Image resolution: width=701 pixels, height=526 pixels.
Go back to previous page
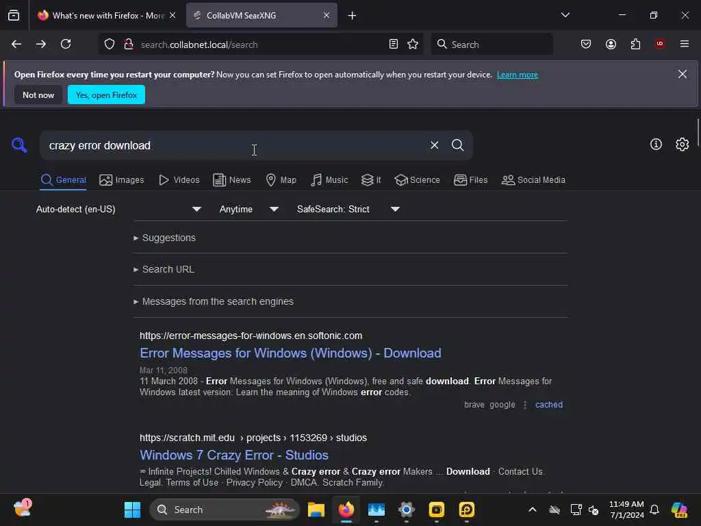point(16,44)
